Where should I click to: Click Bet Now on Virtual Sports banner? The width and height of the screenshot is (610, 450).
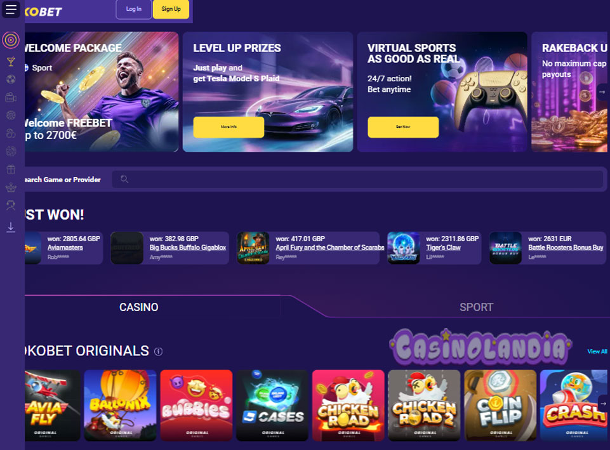tap(403, 127)
